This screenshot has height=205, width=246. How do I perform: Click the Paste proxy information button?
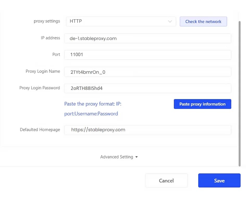coord(202,104)
